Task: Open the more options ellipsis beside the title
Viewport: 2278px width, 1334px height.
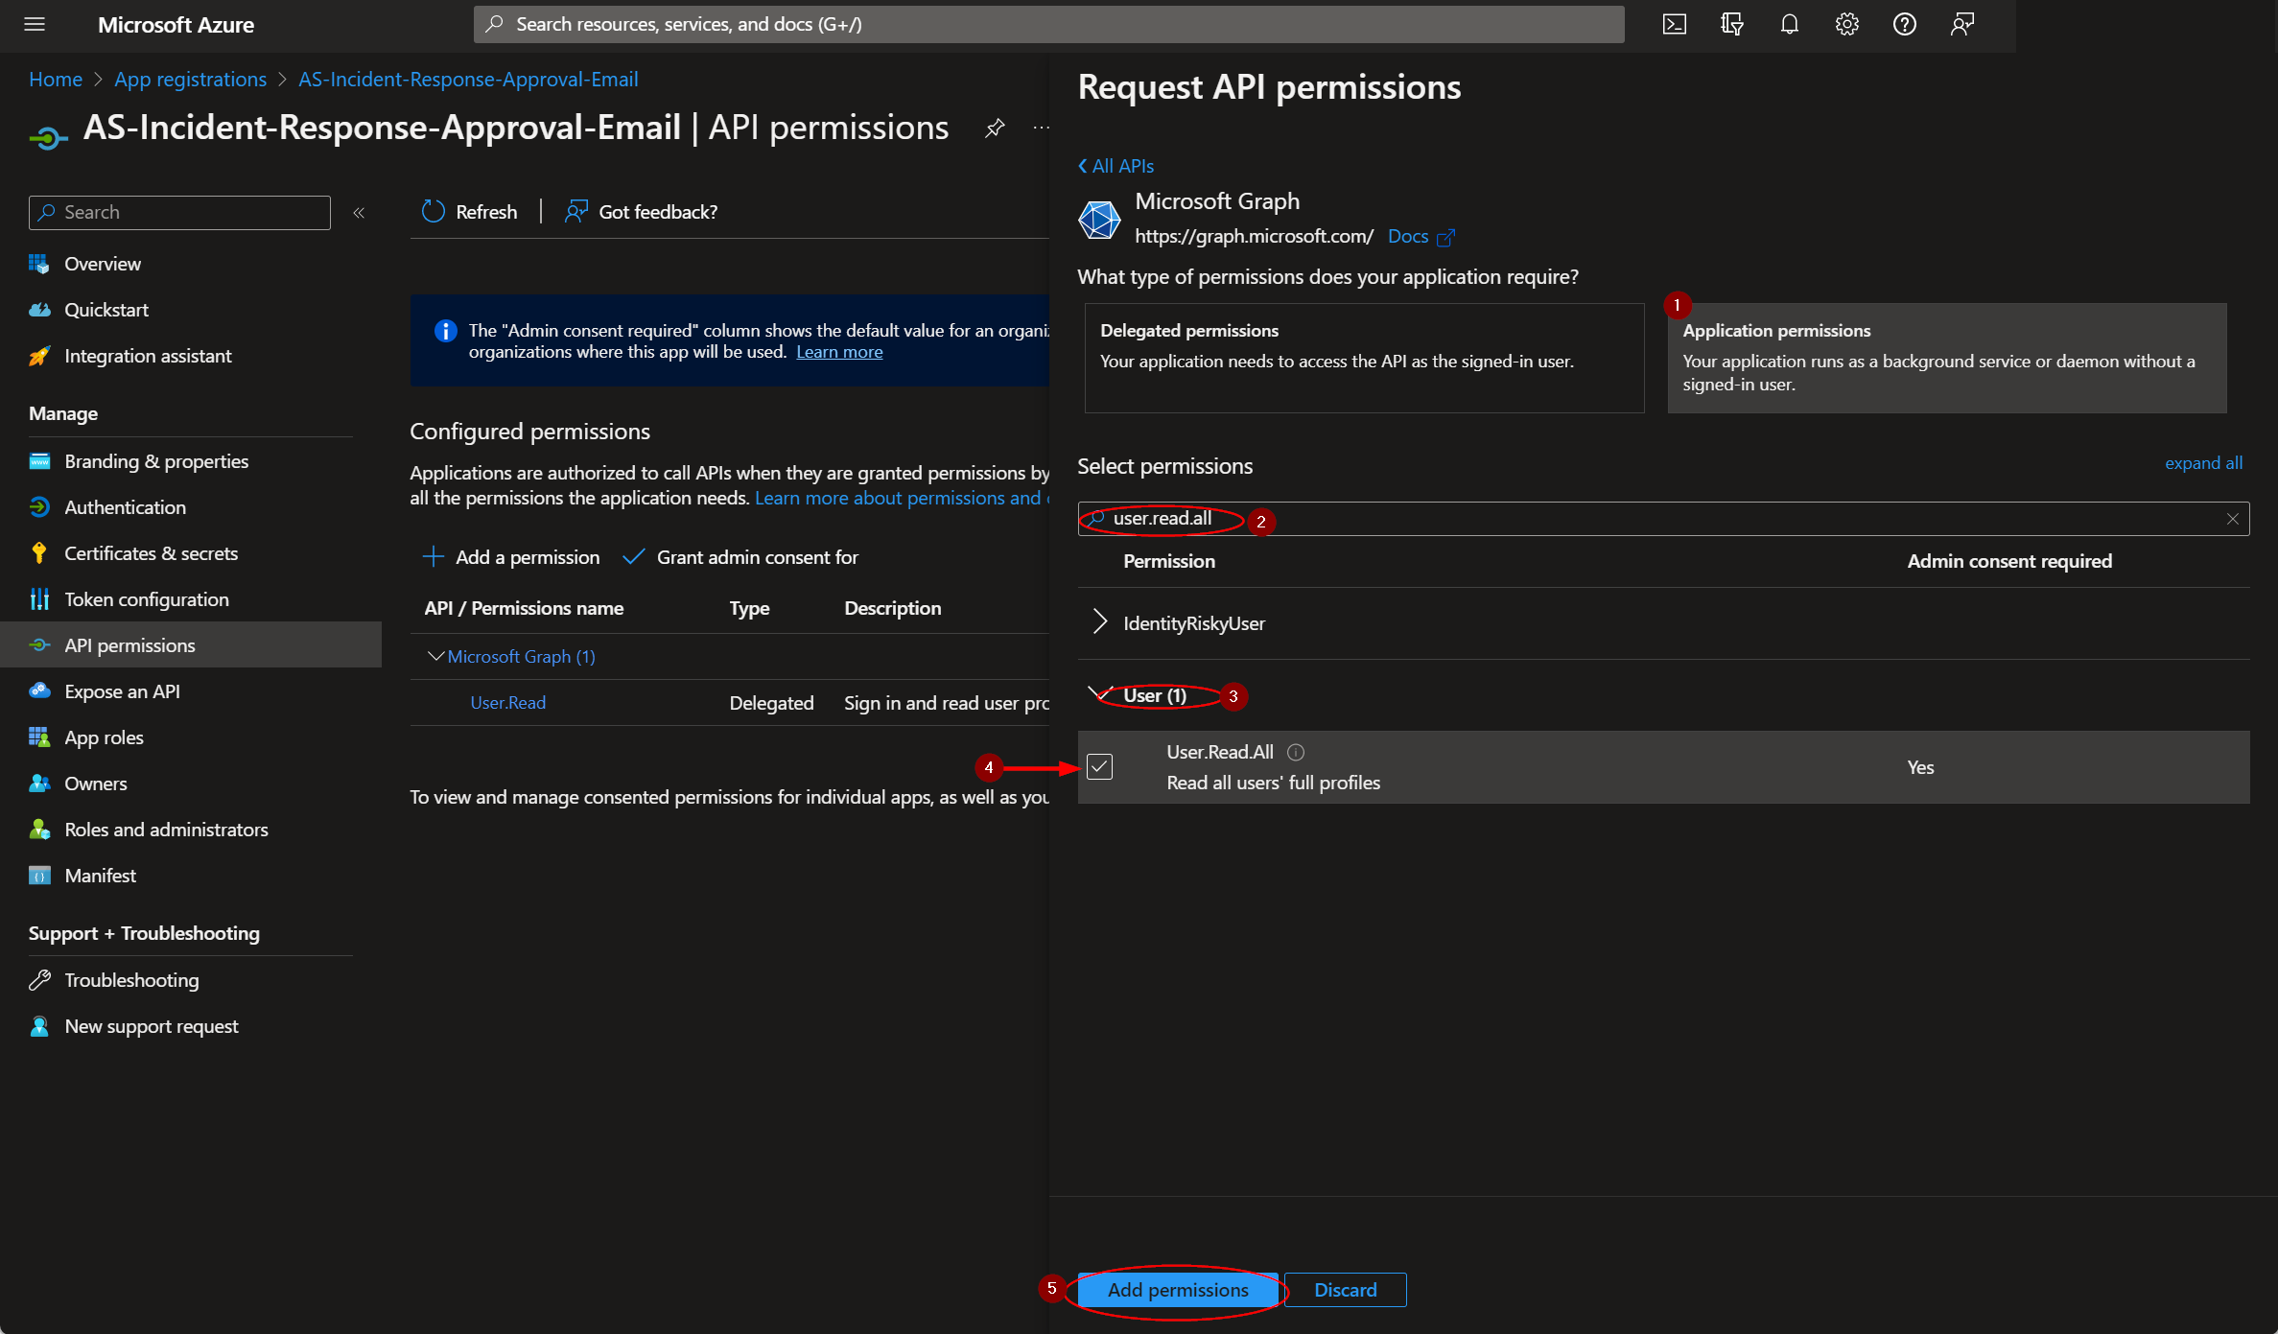Action: pyautogui.click(x=1041, y=128)
